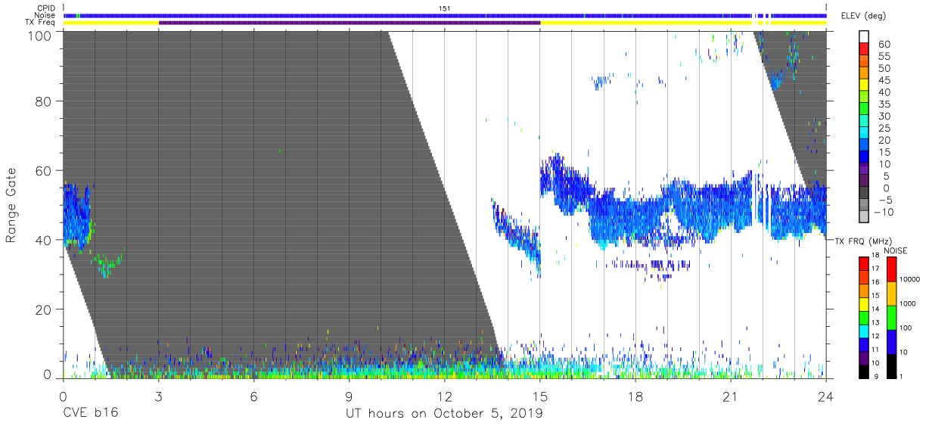The width and height of the screenshot is (929, 429).
Task: Click the blue Noise strip above the plot
Action: [x=444, y=15]
